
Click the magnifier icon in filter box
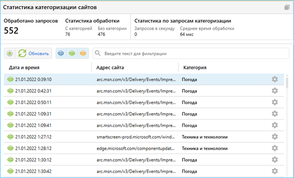tap(98, 53)
